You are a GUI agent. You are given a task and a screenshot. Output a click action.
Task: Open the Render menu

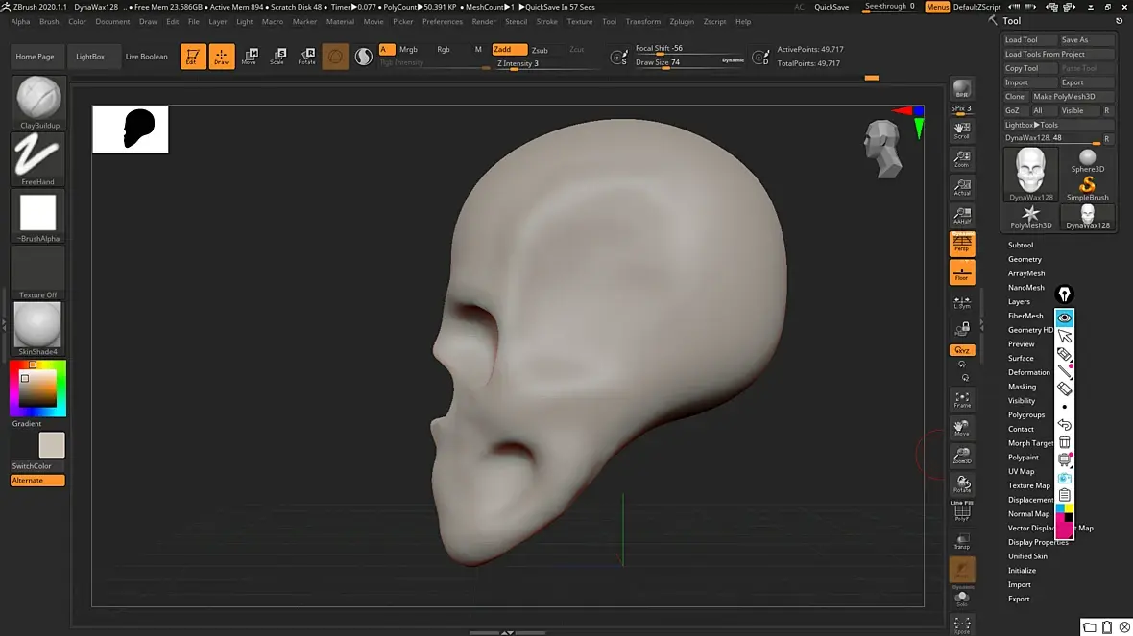(484, 21)
